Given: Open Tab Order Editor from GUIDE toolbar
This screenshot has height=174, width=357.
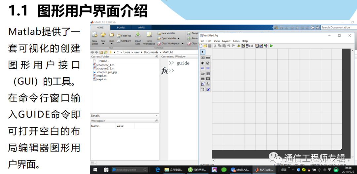Looking at the screenshot, I should (248, 46).
